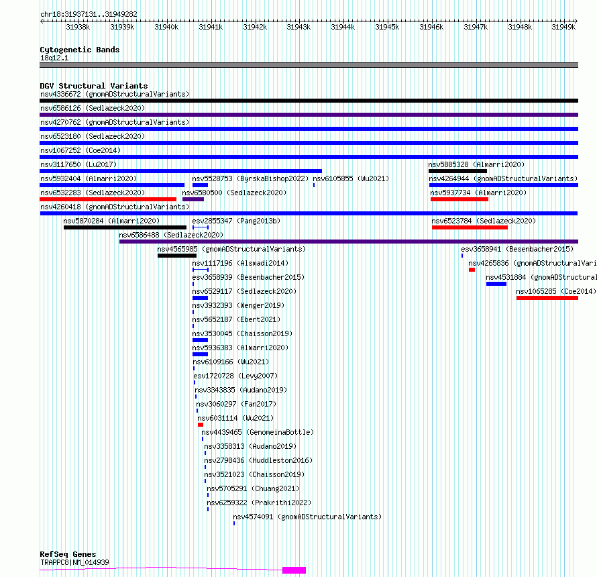
Task: Click the nsv4336672 gnomAD variant label
Action: tap(115, 94)
